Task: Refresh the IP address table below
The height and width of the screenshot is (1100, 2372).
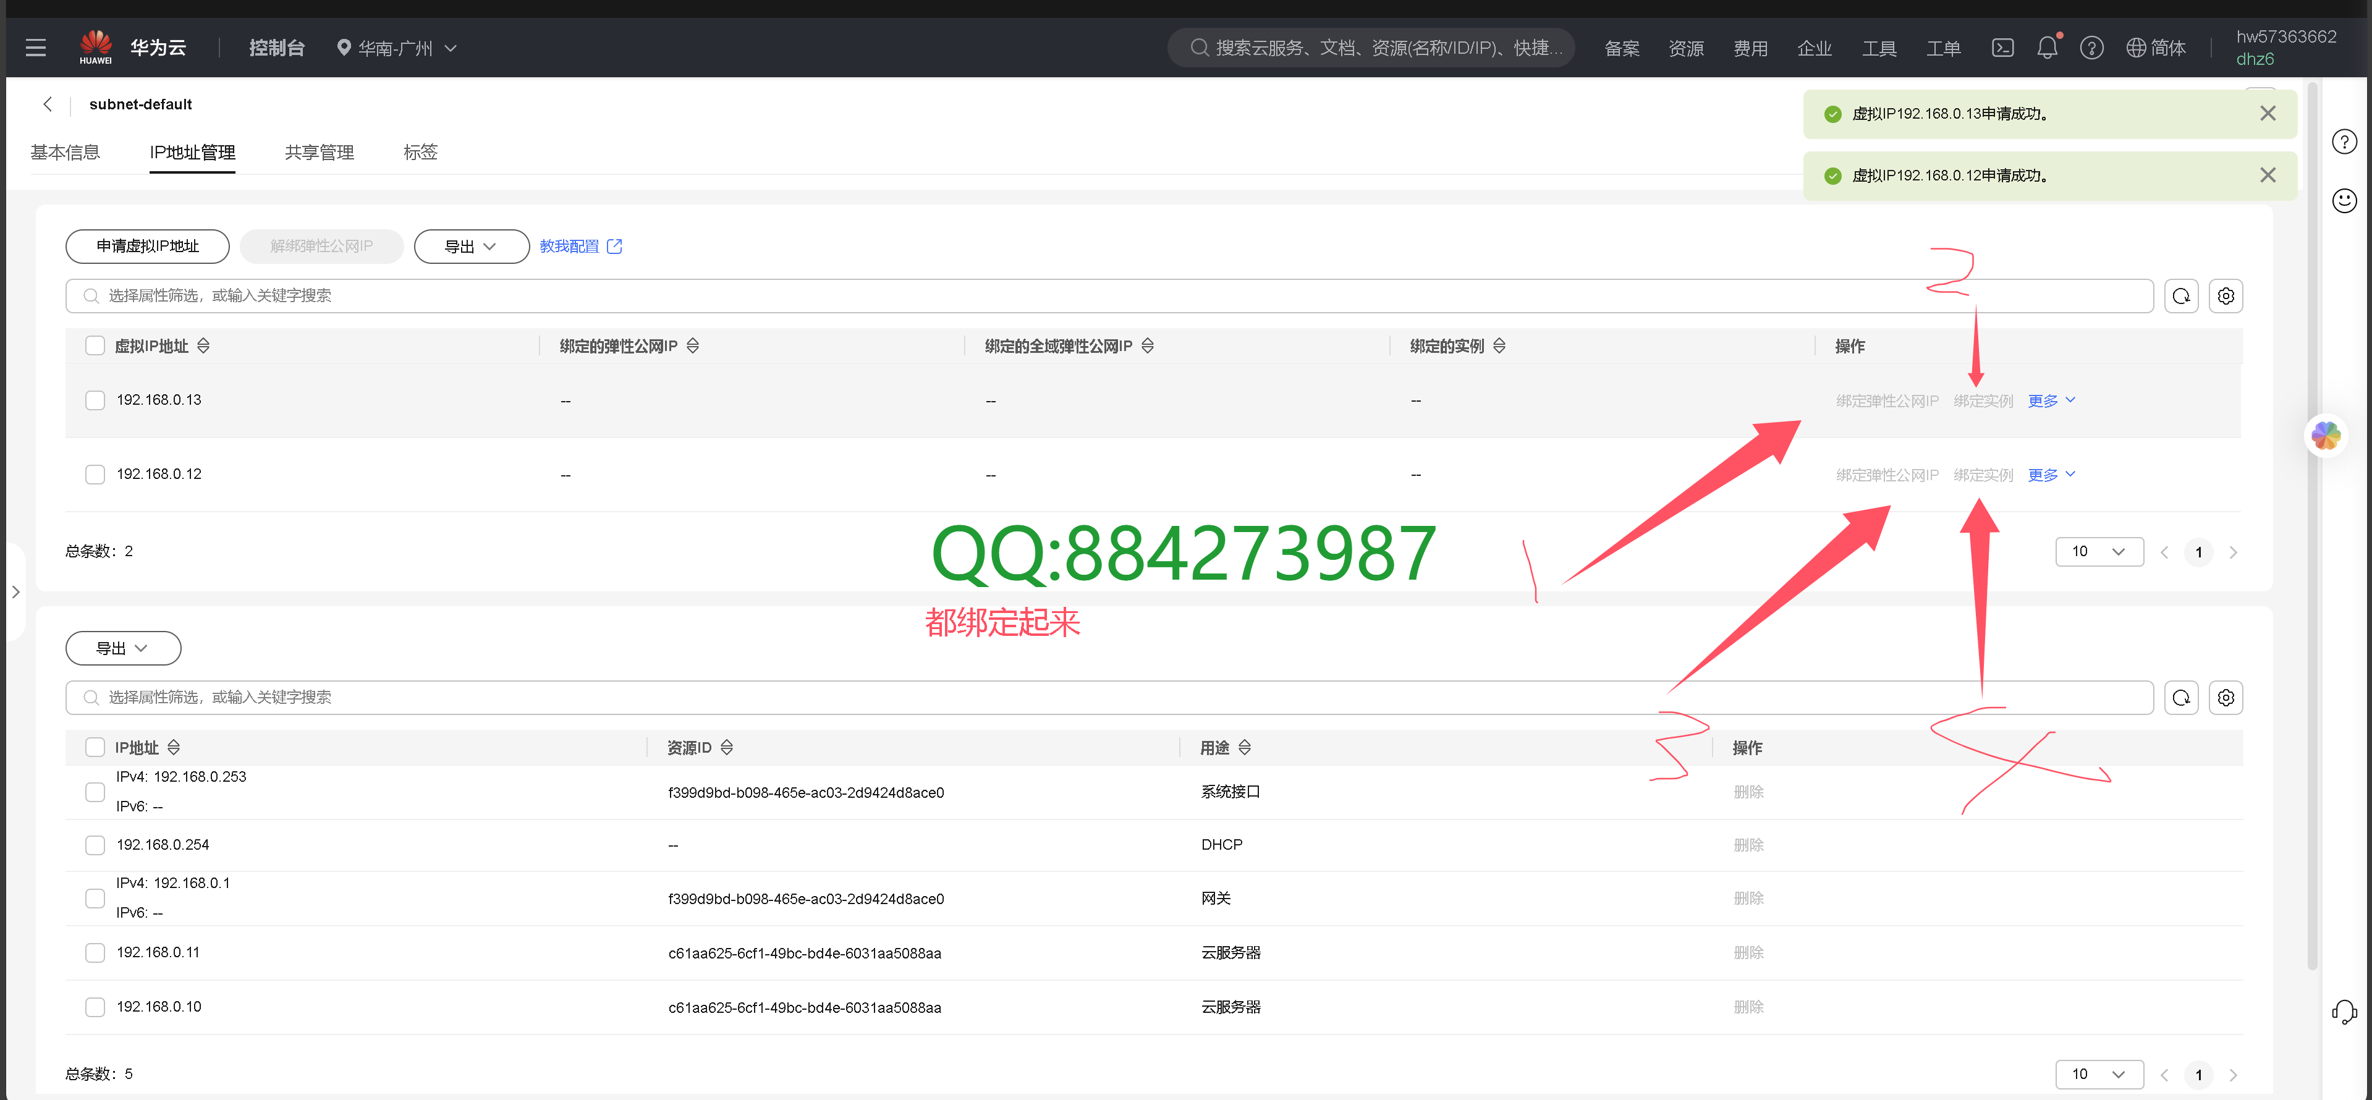Action: pyautogui.click(x=2180, y=698)
